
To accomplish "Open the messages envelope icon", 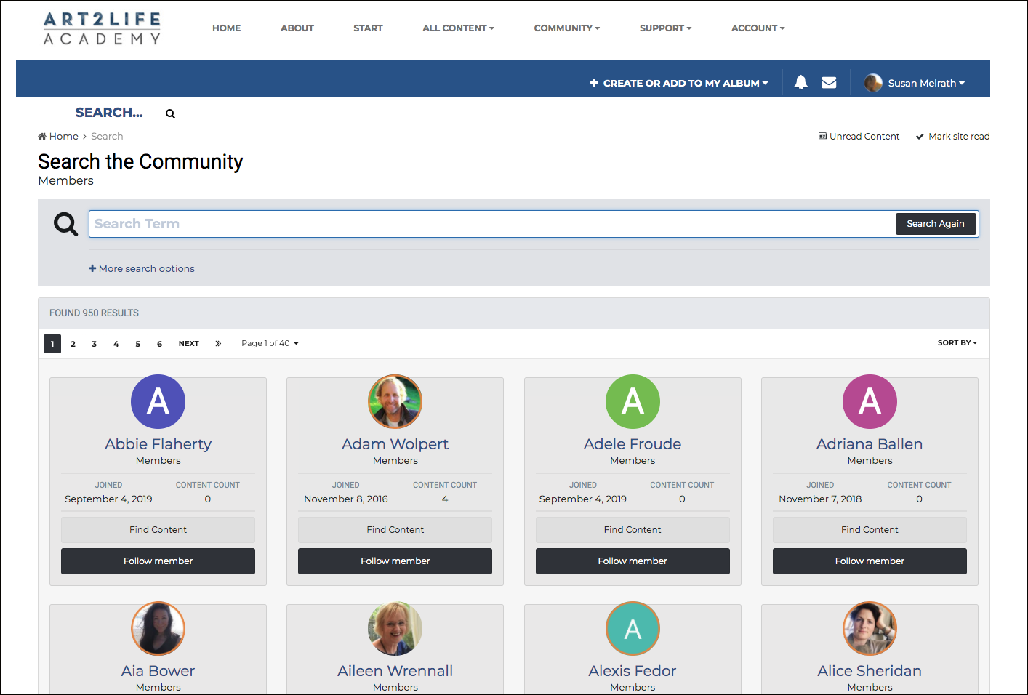I will (x=829, y=83).
